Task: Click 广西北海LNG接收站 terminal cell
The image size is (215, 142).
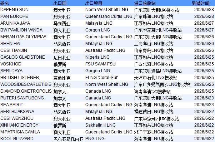Action: coord(154,64)
